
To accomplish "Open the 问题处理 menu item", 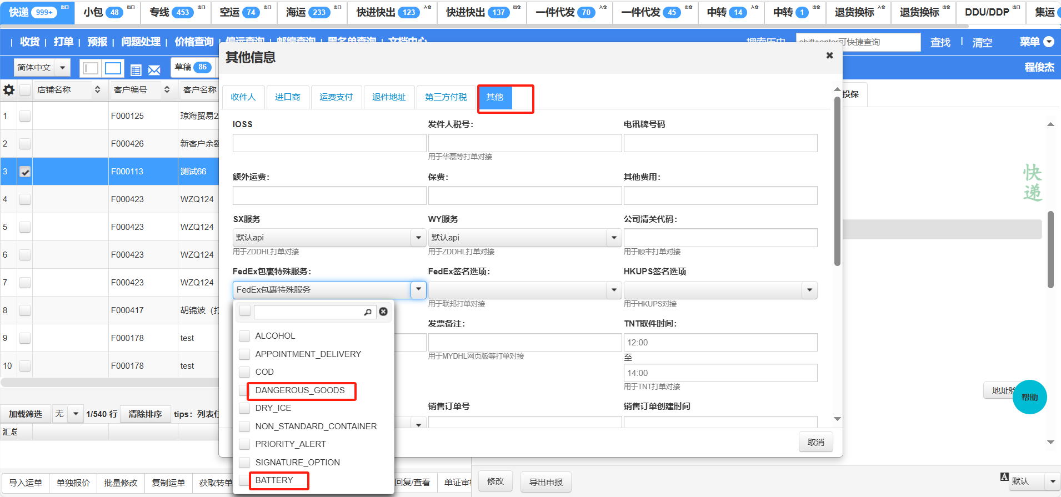I will tap(141, 42).
